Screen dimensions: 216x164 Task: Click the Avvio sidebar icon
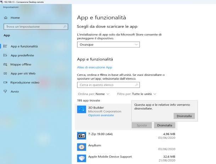[5, 91]
